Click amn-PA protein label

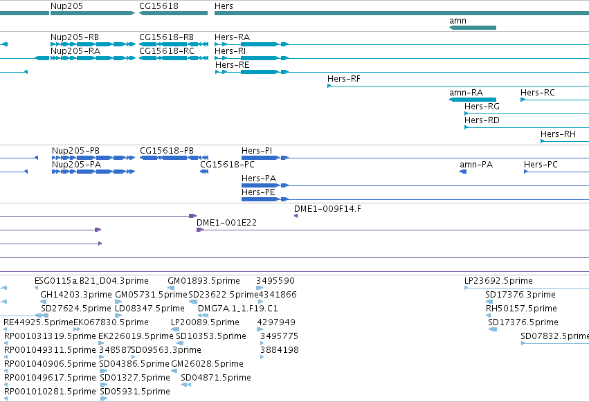(x=476, y=165)
